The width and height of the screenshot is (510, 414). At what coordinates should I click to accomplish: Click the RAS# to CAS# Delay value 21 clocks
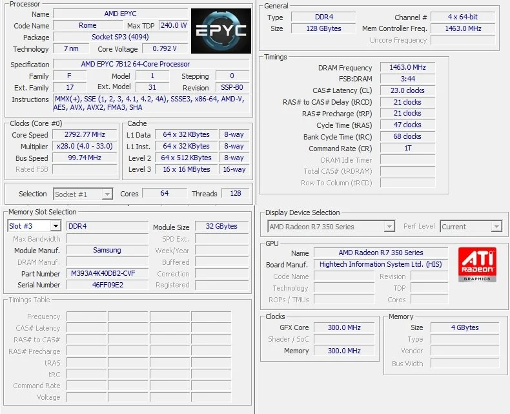407,102
